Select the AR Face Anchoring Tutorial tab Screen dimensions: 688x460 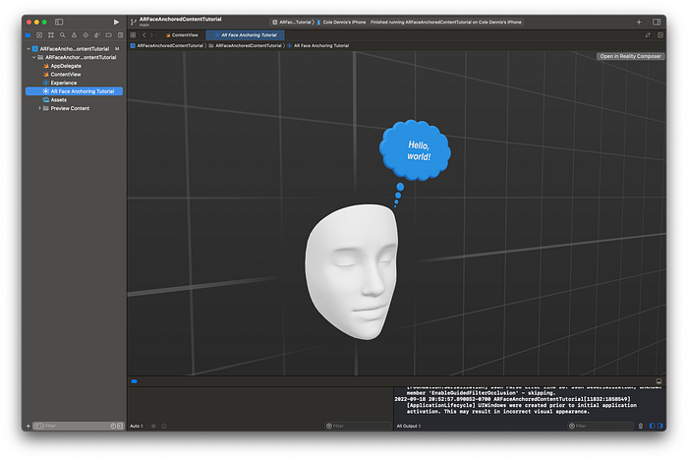246,34
